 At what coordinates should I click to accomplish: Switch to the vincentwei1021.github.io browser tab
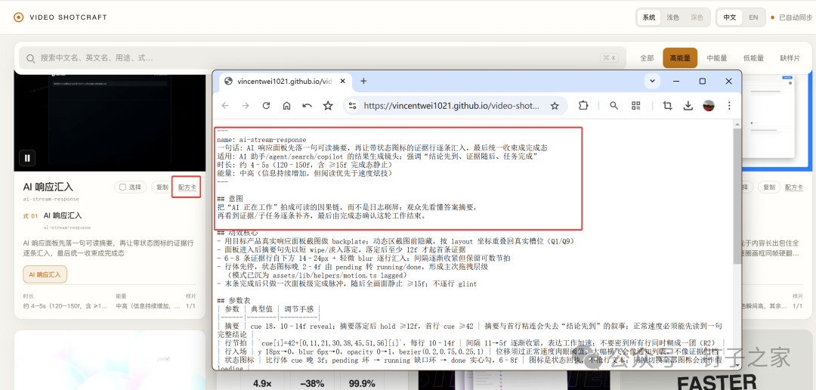click(284, 81)
